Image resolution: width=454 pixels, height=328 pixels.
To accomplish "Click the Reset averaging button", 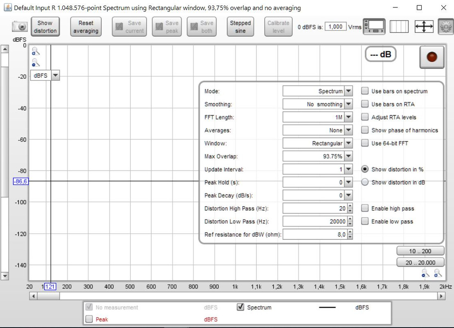I will tap(86, 27).
